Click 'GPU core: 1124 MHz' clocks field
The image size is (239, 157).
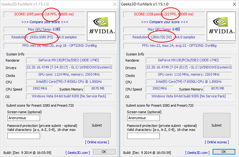click(x=69, y=74)
